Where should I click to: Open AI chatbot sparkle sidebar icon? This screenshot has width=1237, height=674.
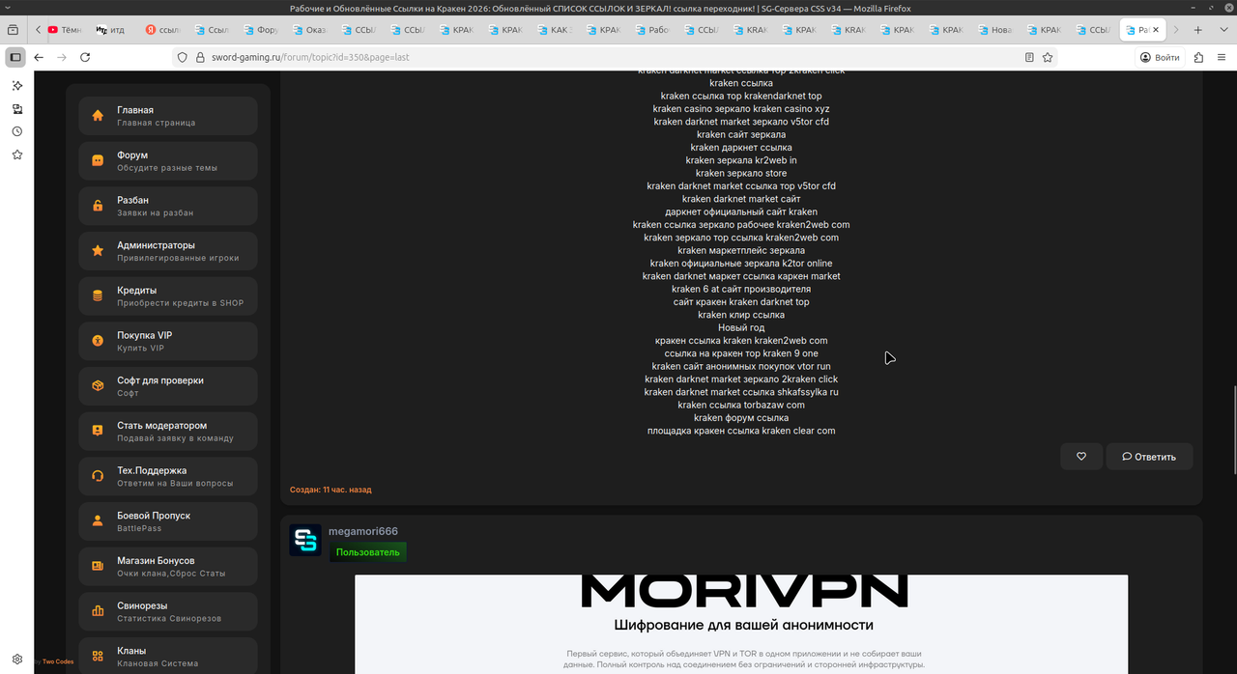tap(16, 85)
